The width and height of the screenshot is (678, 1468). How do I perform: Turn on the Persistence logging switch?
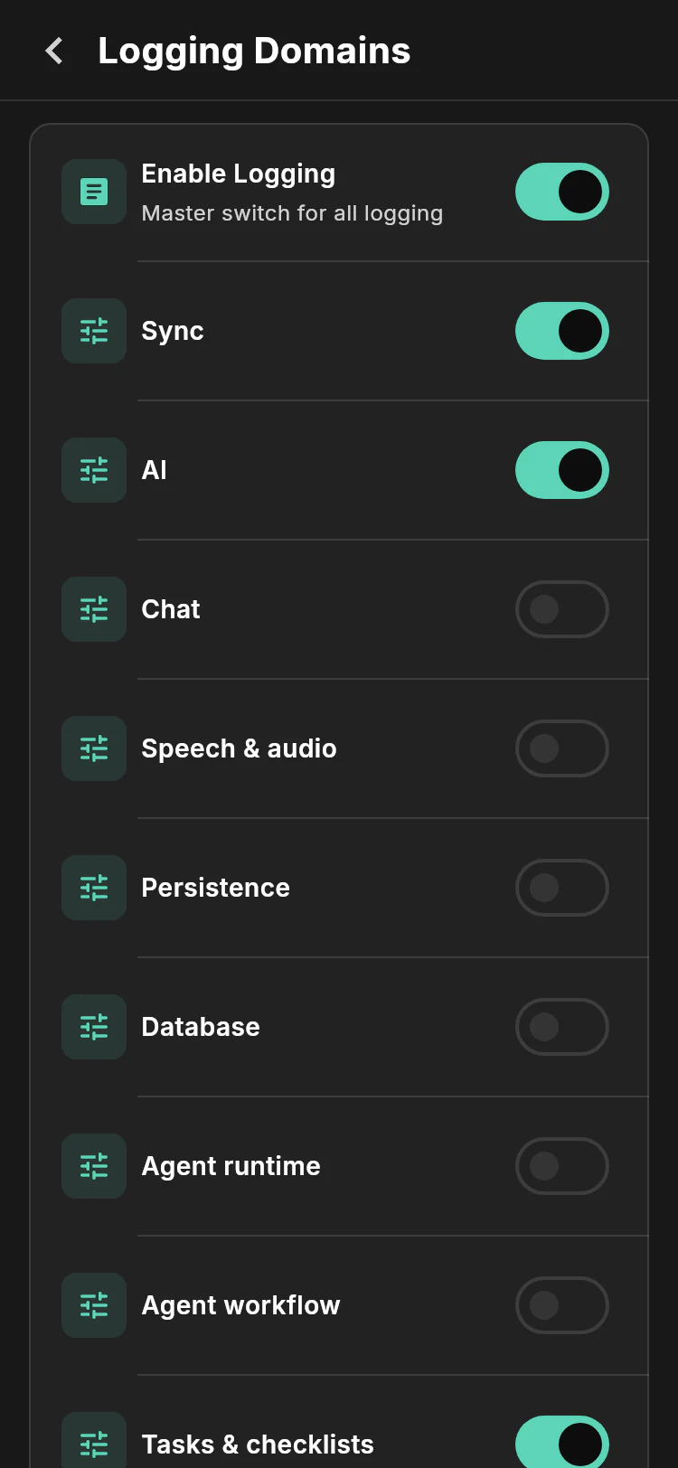pos(562,888)
